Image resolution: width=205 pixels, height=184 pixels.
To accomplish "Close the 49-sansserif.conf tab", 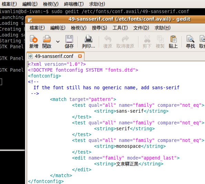I will (x=80, y=56).
